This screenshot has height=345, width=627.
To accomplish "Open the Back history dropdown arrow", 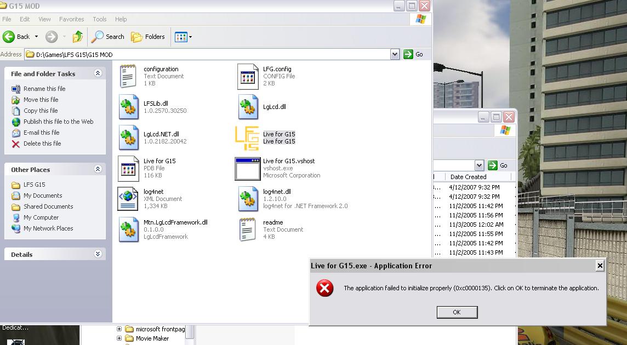I will 36,37.
